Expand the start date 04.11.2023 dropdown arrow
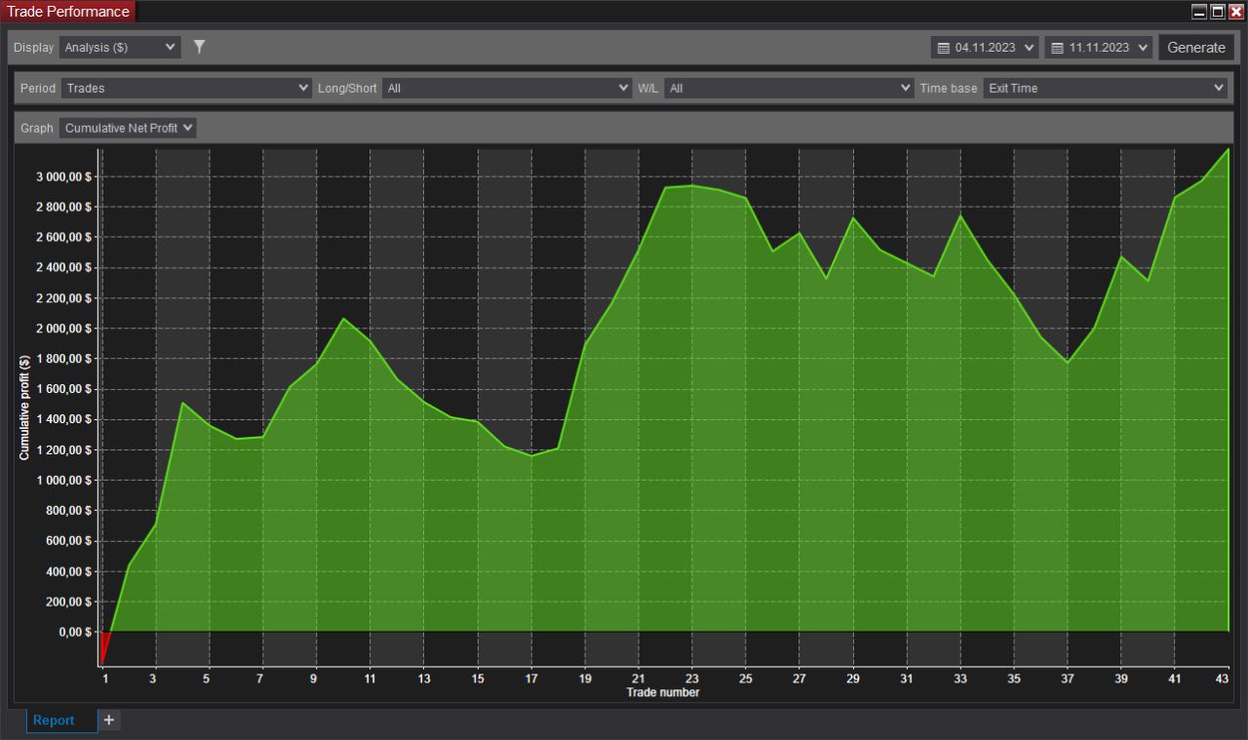Viewport: 1248px width, 740px height. [1030, 48]
